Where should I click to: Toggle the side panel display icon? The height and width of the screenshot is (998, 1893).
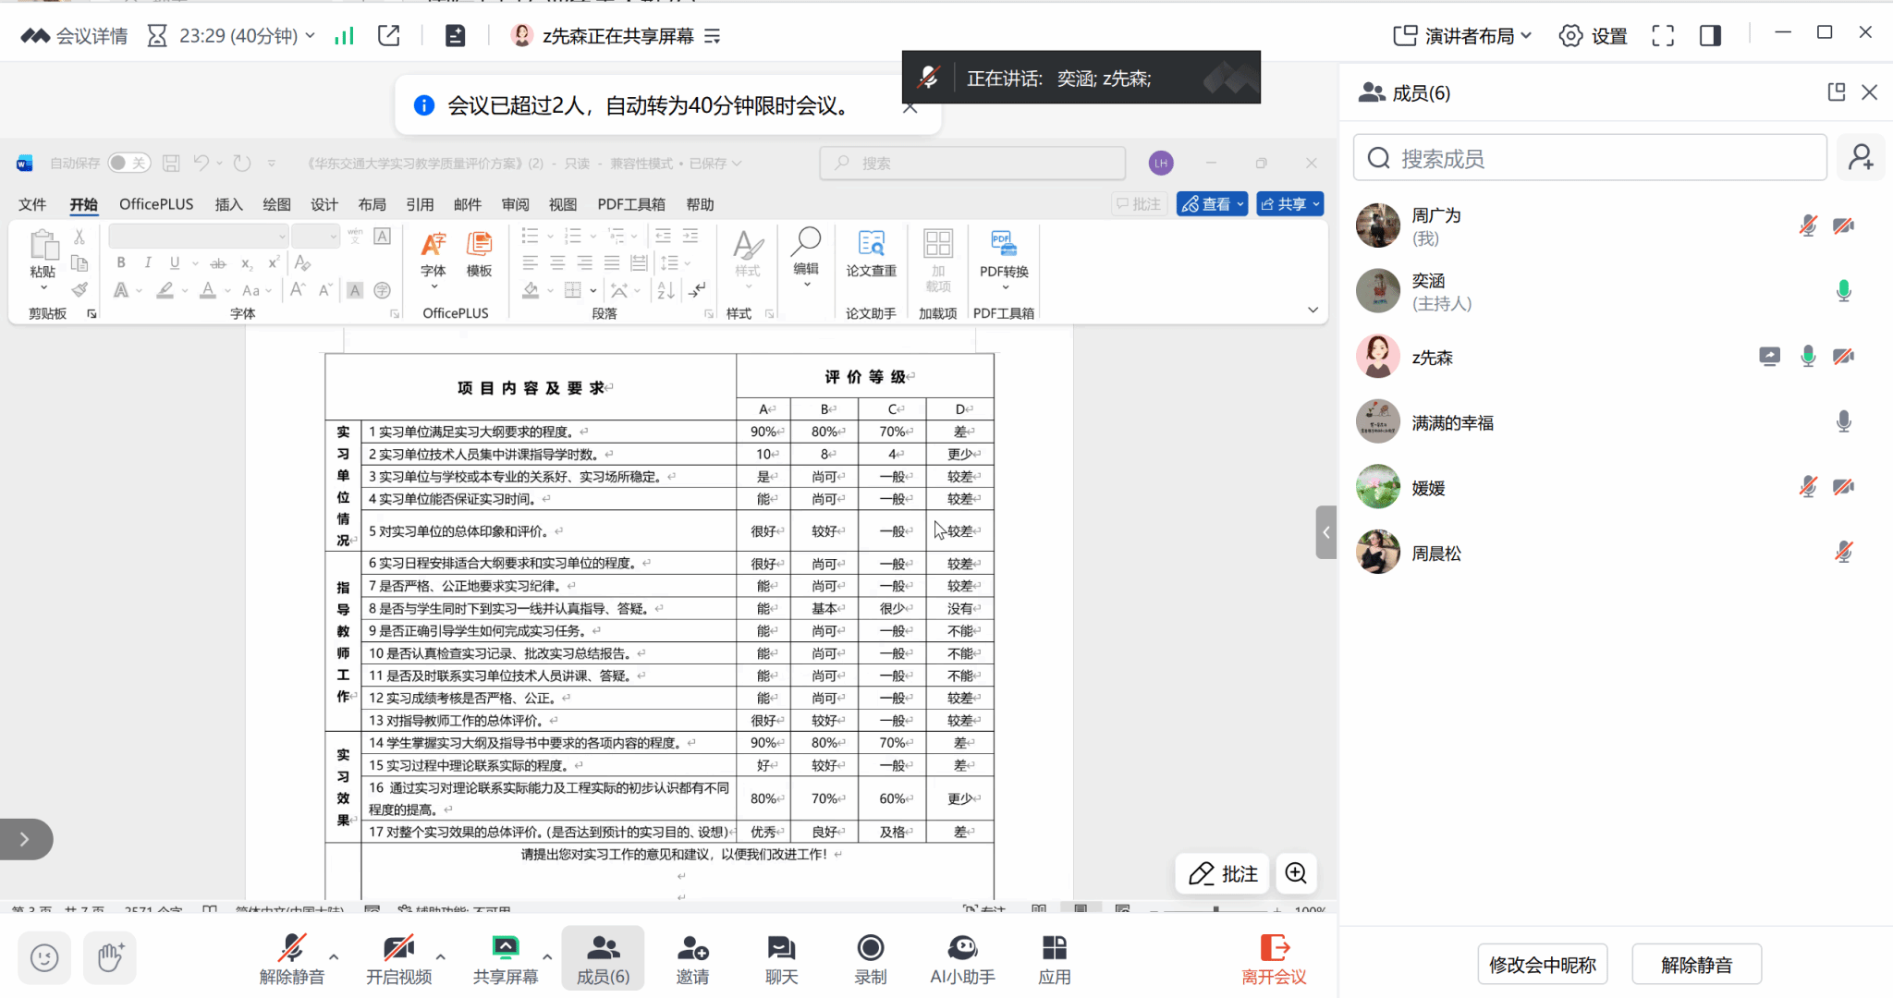[1710, 36]
